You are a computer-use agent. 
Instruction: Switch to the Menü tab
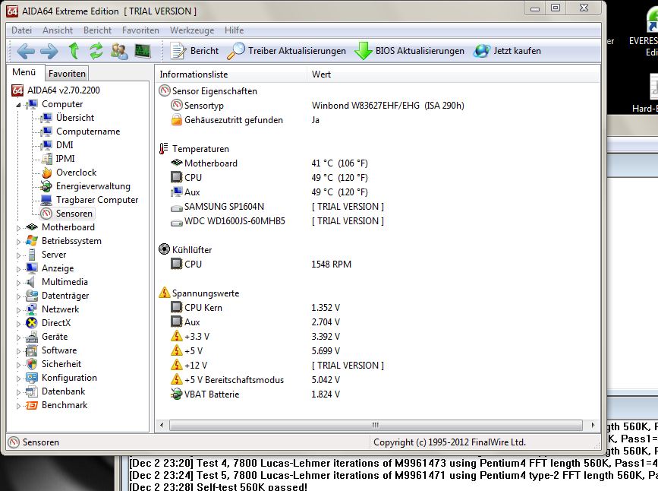tap(24, 72)
